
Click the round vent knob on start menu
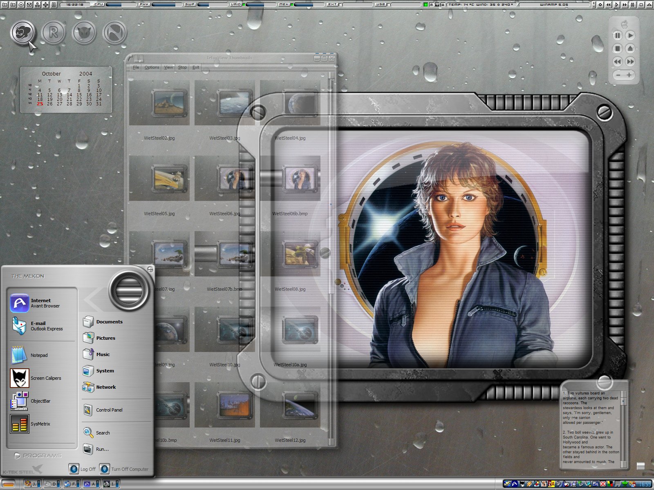[129, 292]
